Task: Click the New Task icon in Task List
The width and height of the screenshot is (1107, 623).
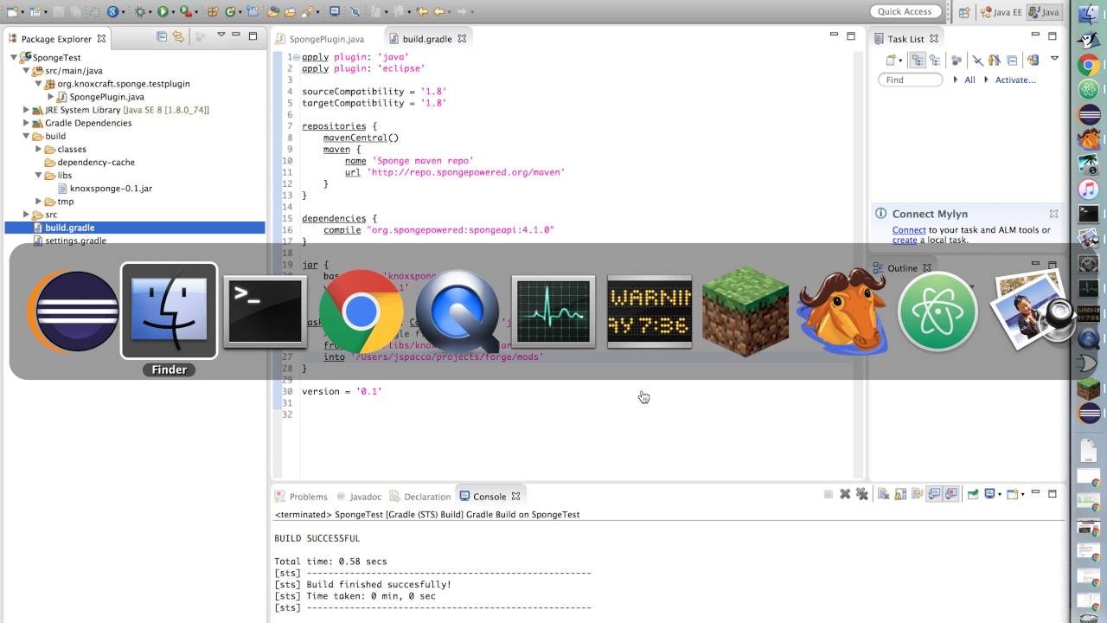Action: 891,60
